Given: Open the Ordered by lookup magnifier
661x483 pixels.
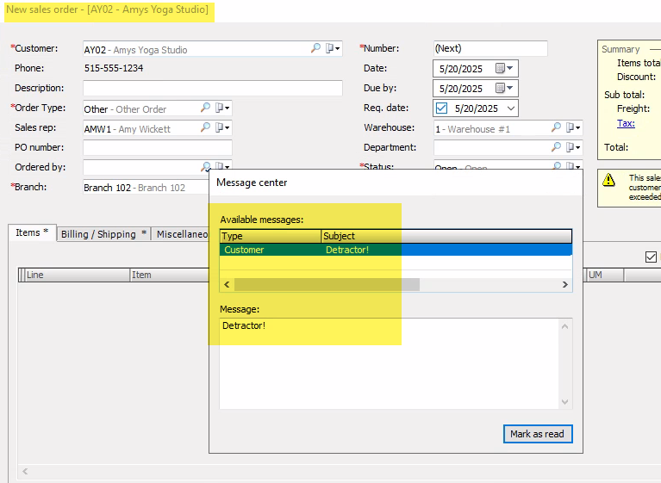Looking at the screenshot, I should [205, 166].
